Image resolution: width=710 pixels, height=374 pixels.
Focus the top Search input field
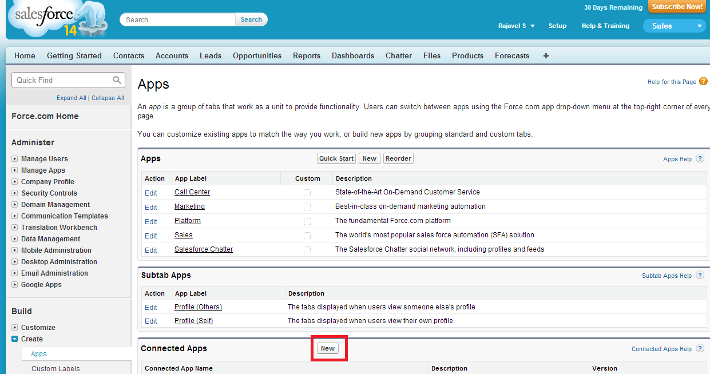pos(178,19)
